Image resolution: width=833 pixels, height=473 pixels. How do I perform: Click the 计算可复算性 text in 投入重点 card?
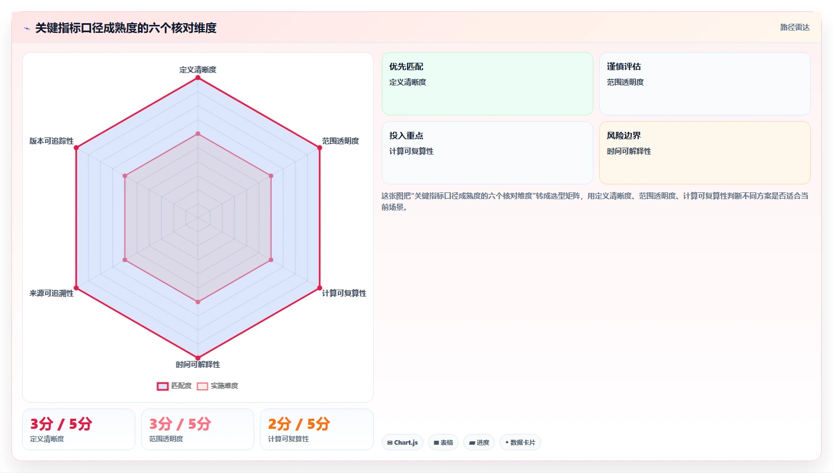pyautogui.click(x=411, y=151)
